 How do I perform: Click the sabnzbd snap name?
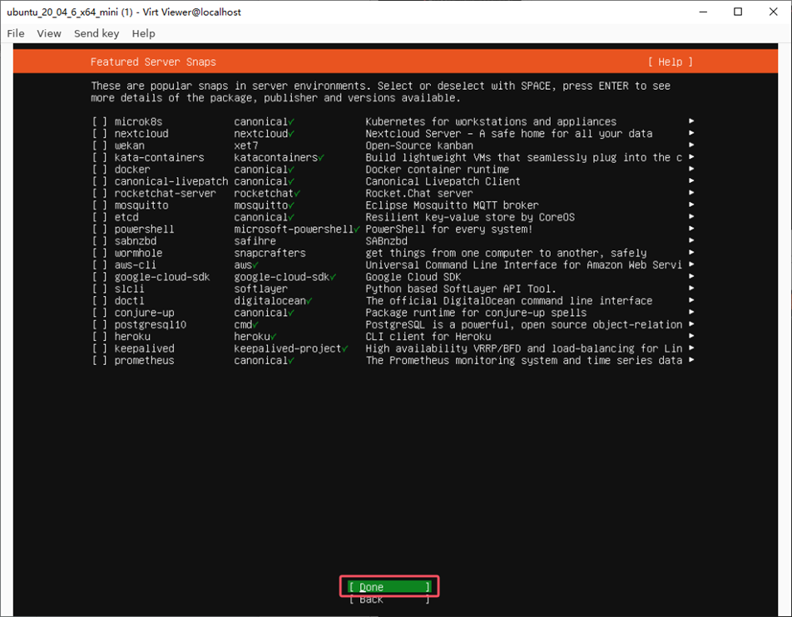coord(136,241)
